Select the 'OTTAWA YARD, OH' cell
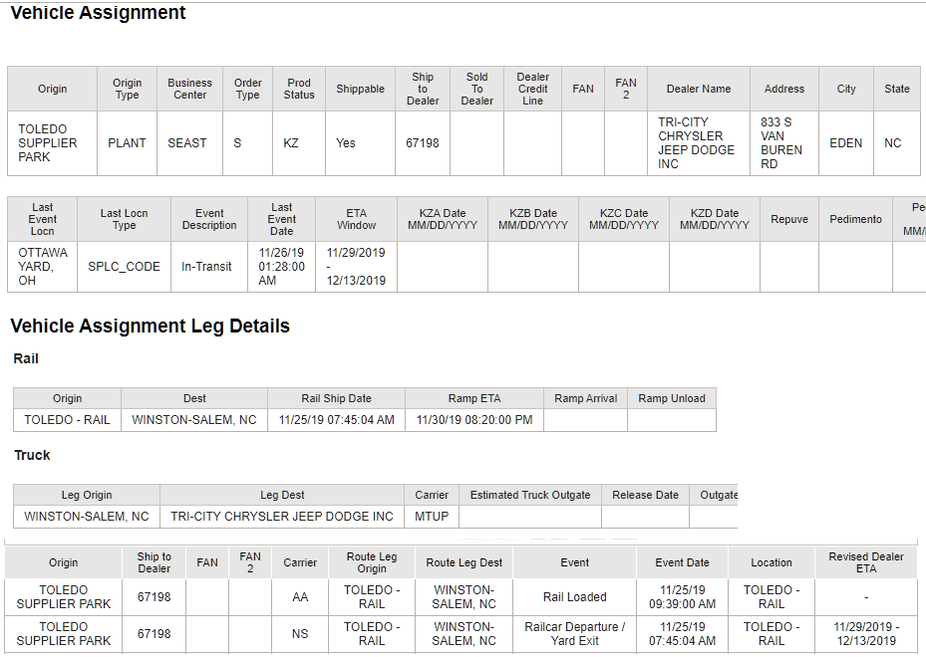The image size is (926, 657). pos(43,266)
